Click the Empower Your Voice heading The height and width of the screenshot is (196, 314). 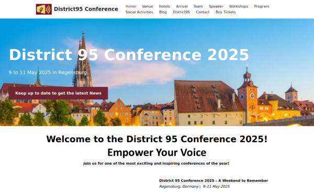pyautogui.click(x=157, y=153)
